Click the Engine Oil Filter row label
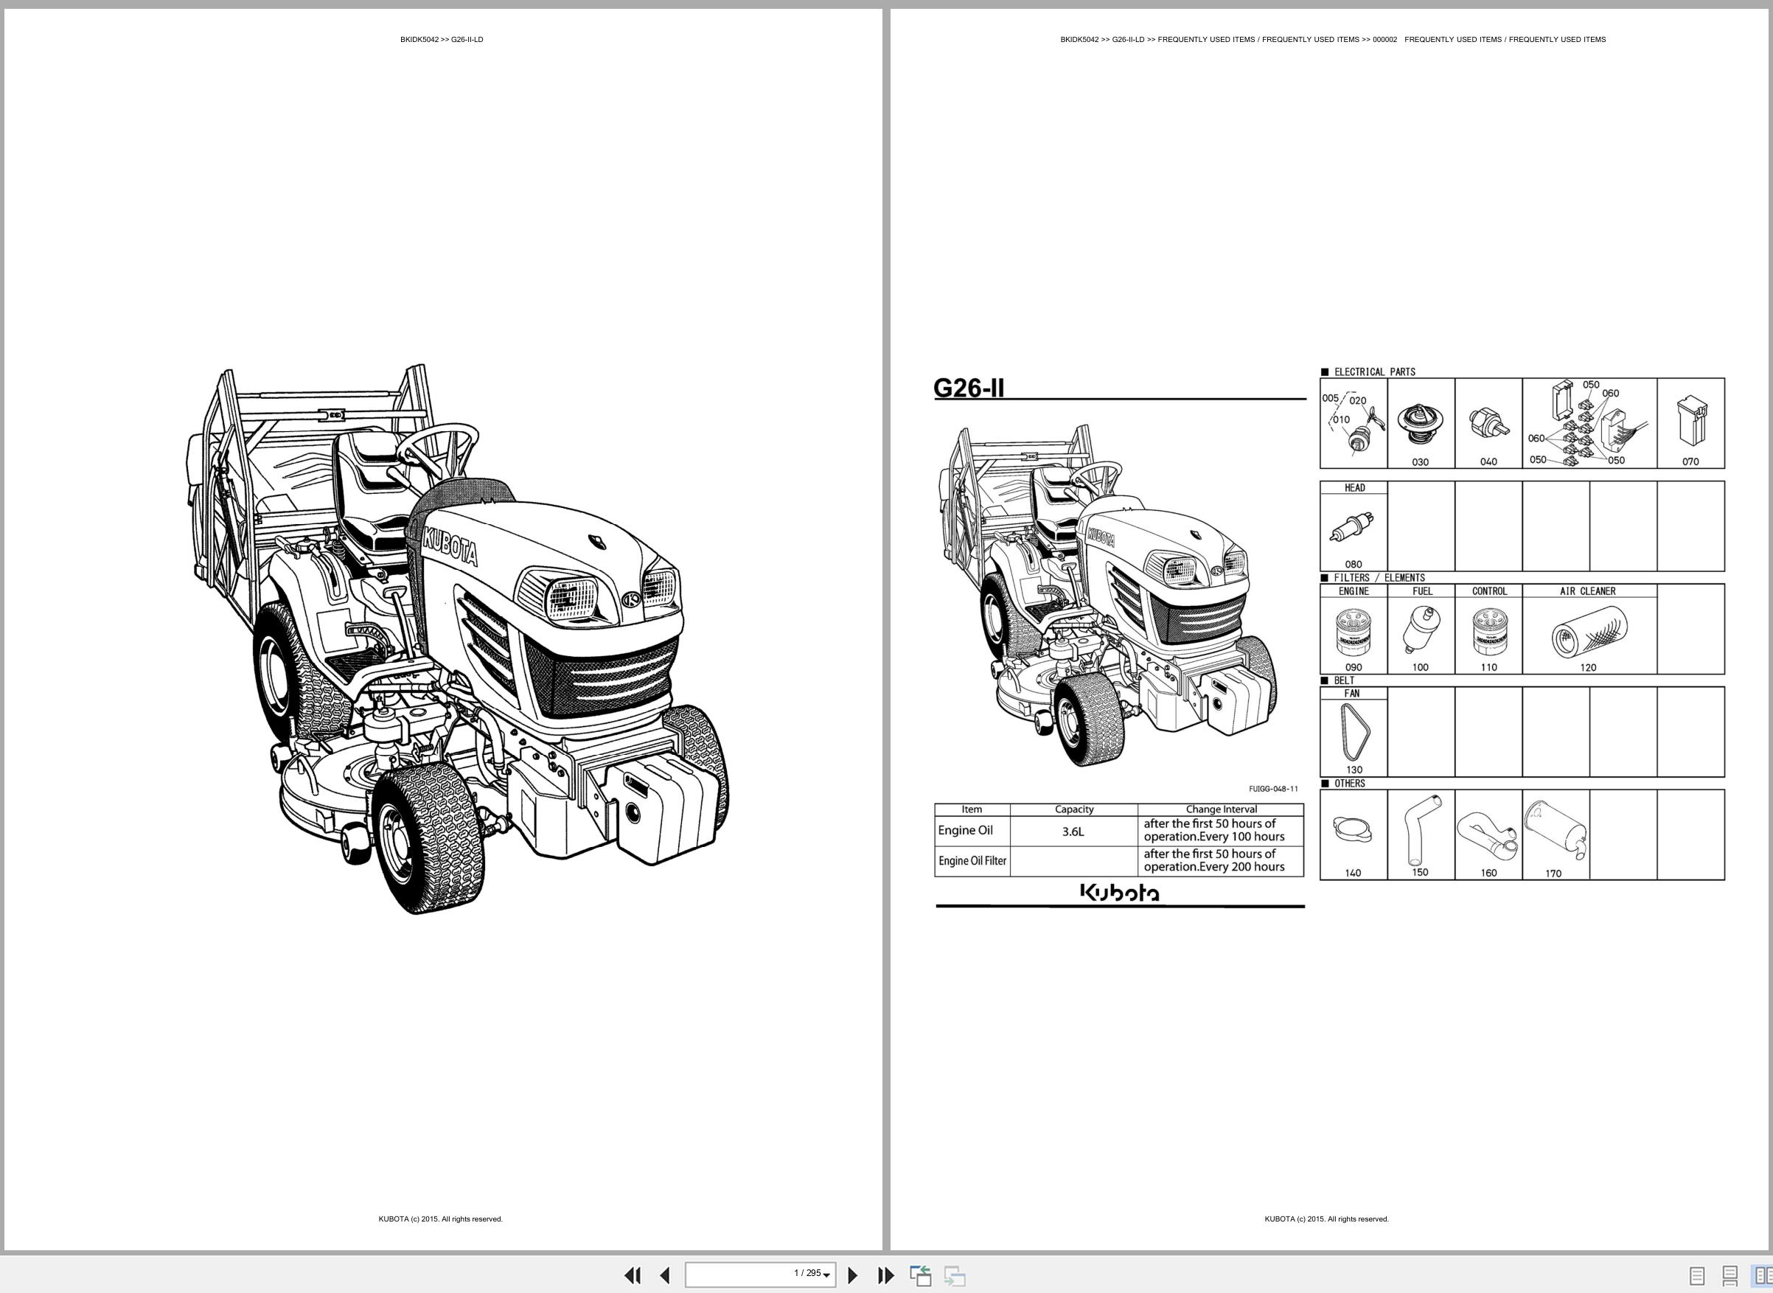 tap(972, 861)
